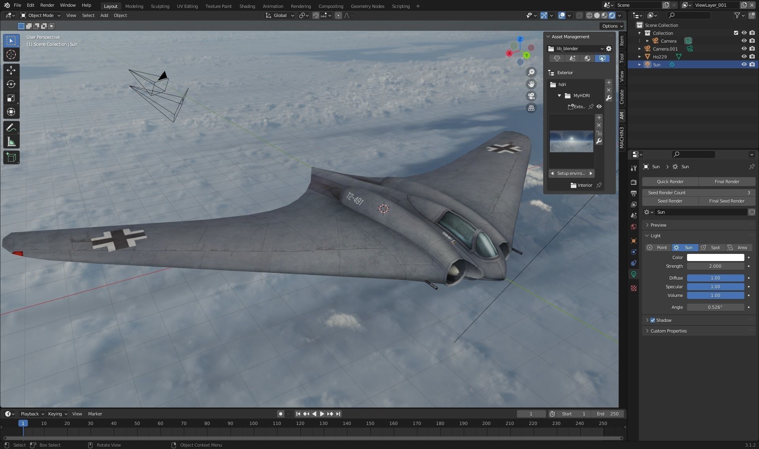Activate the Move tool
This screenshot has width=759, height=449.
tap(11, 70)
